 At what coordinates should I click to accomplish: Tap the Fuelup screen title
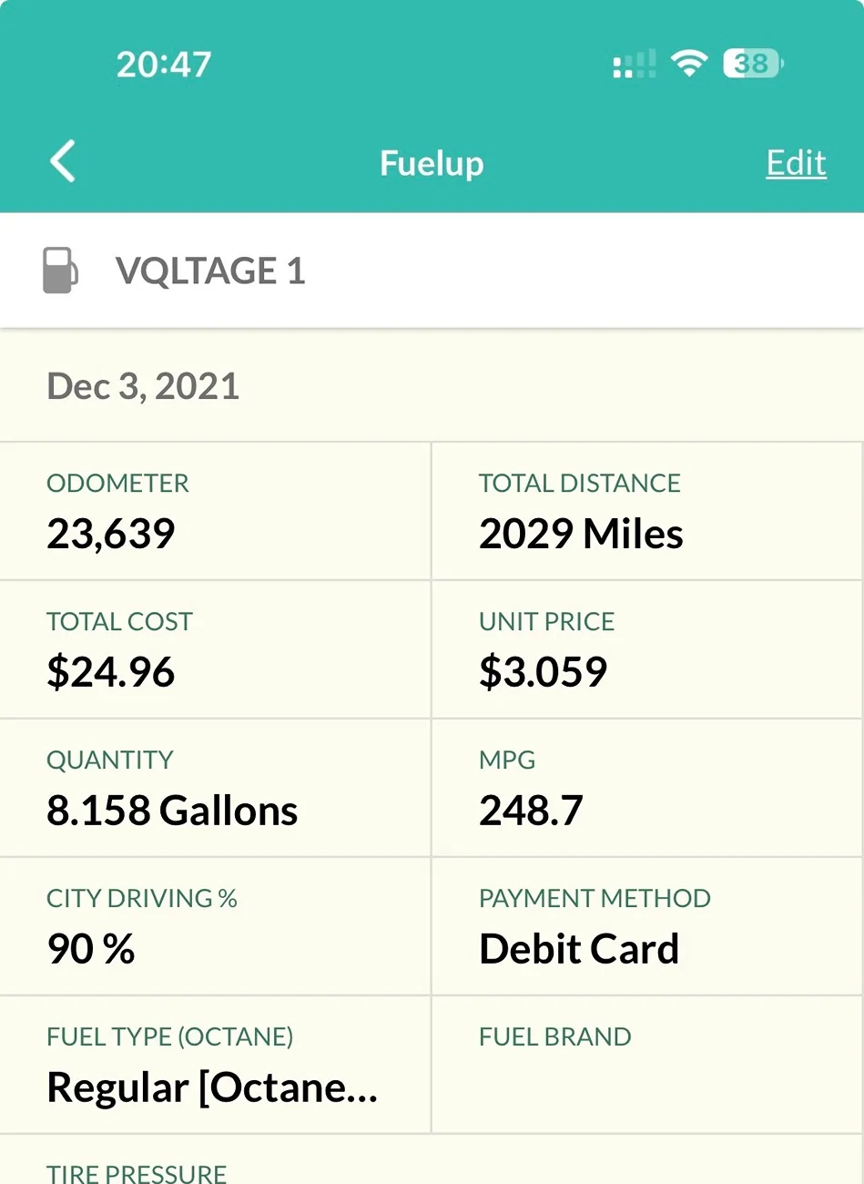[432, 163]
